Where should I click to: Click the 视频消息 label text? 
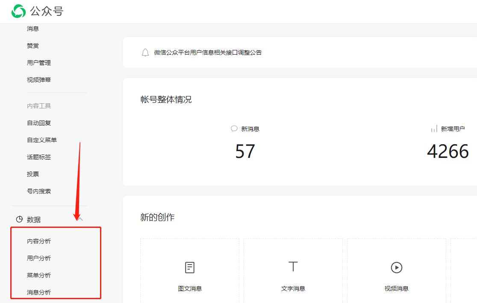coord(396,288)
